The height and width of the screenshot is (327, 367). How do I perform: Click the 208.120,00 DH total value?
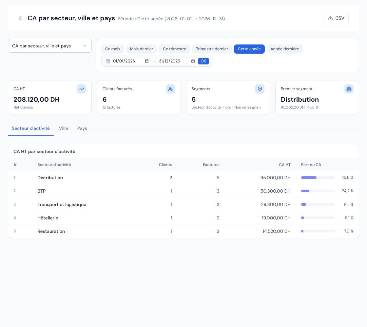coord(36,99)
